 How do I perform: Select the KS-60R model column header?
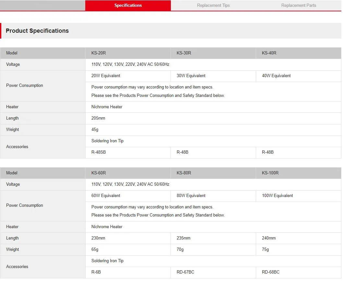pyautogui.click(x=99, y=173)
